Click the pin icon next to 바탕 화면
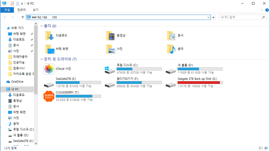Viewport: 270px width, 151px height. coord(32,34)
